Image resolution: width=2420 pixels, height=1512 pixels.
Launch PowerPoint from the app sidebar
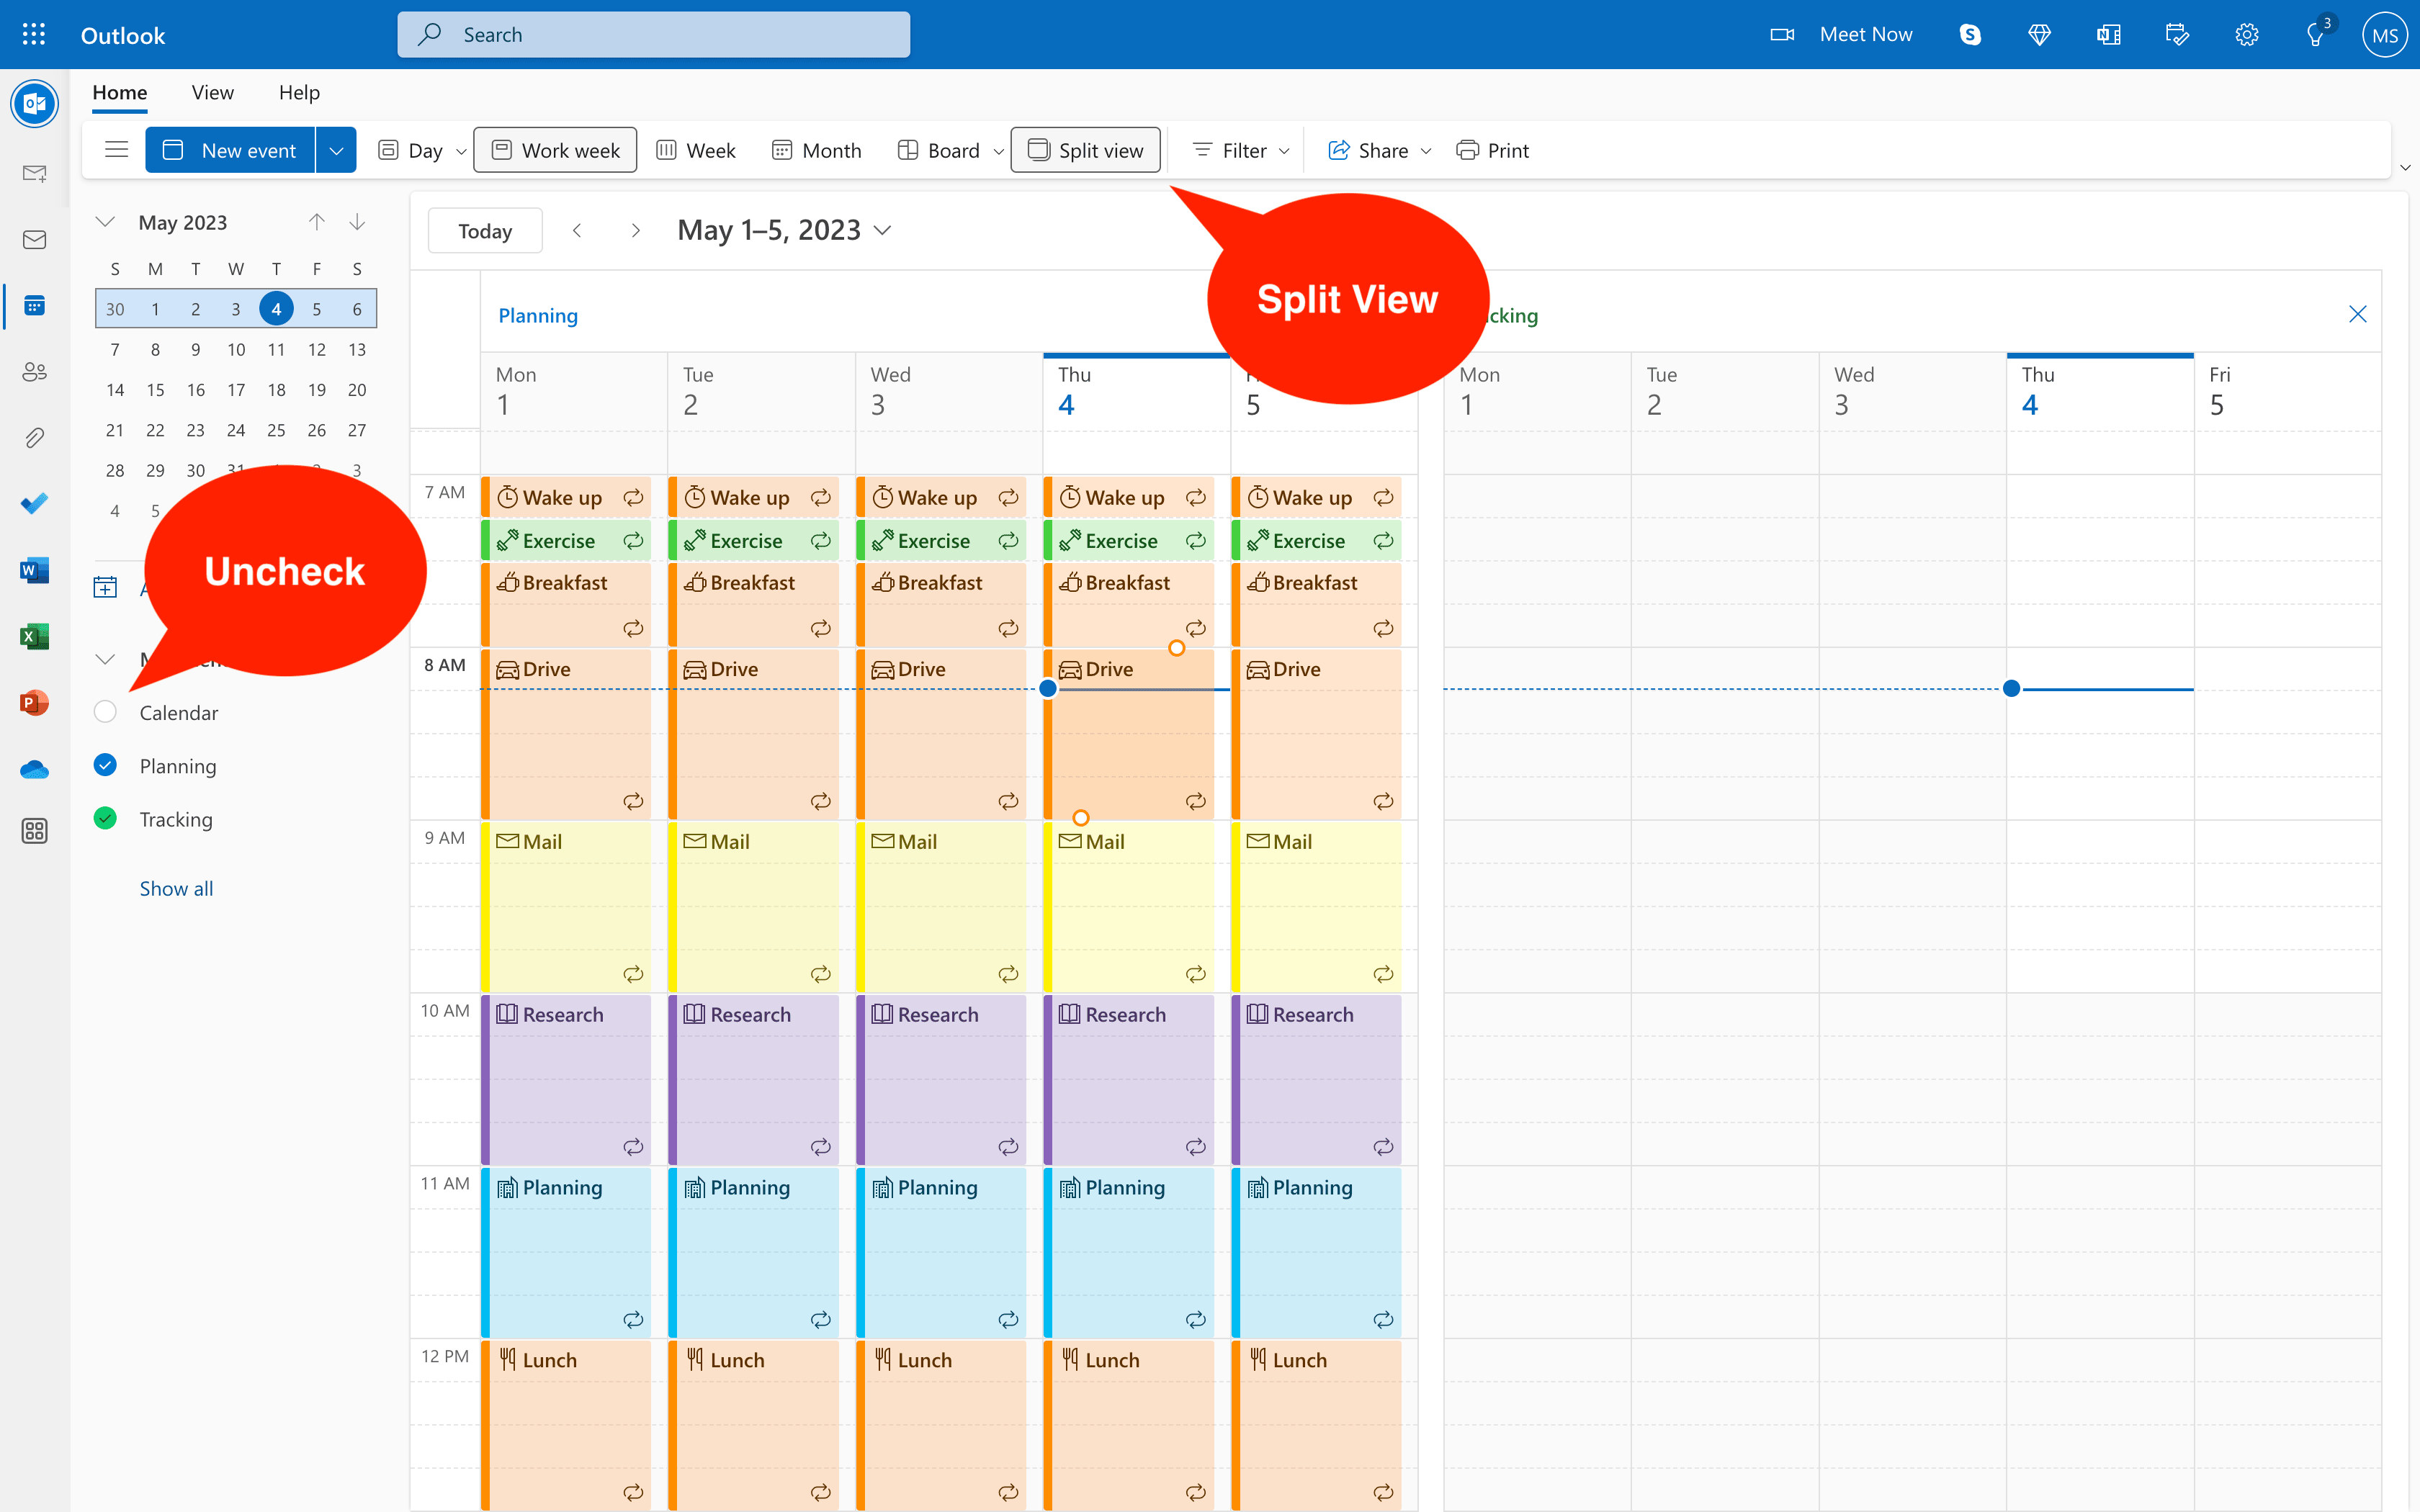(35, 702)
